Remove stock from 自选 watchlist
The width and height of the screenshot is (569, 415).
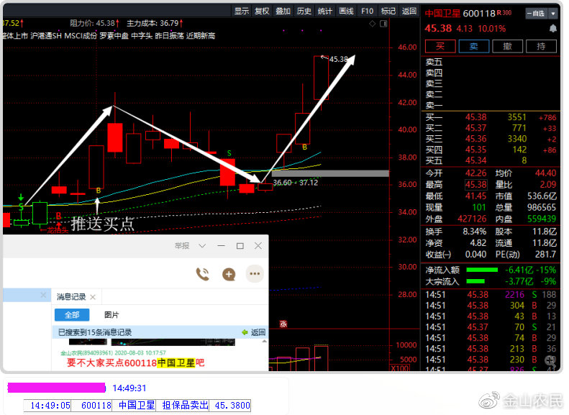coord(537,14)
